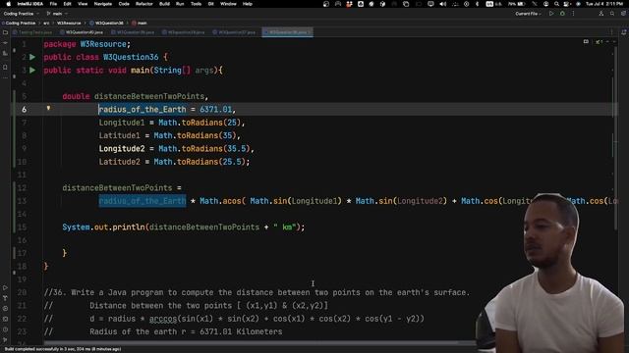Open Search Everywhere magnifier in the IDE toolbar

(612, 14)
